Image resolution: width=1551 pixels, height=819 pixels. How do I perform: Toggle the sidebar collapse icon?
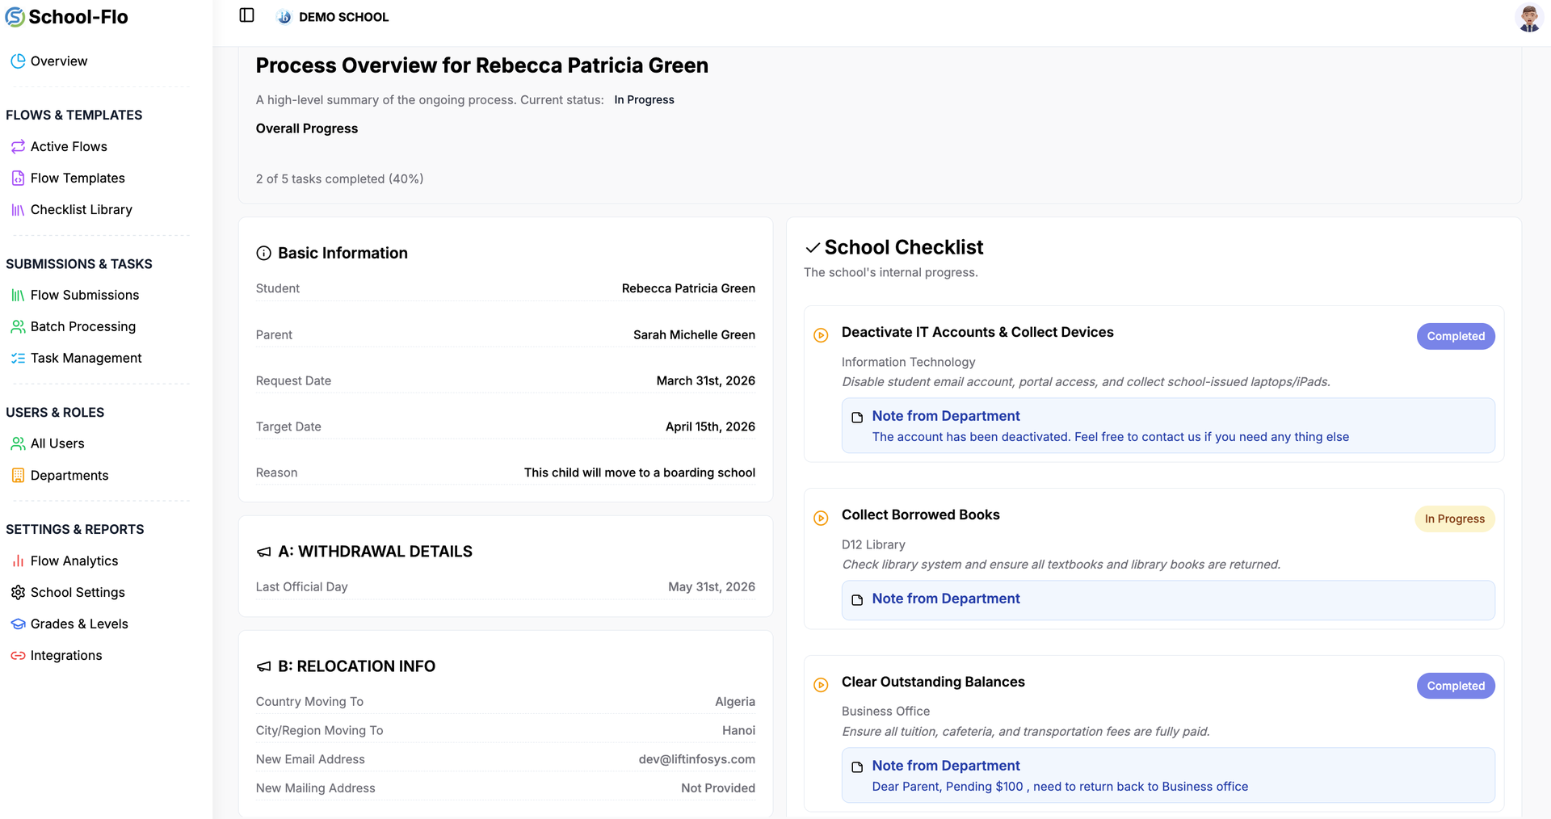pyautogui.click(x=247, y=15)
